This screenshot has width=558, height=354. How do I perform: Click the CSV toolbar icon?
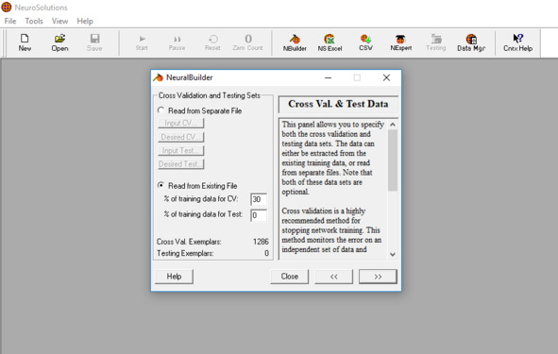(x=365, y=42)
